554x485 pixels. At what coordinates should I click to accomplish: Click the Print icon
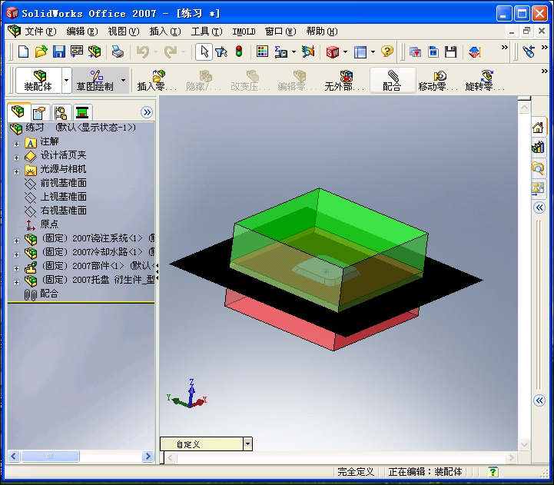tap(118, 52)
